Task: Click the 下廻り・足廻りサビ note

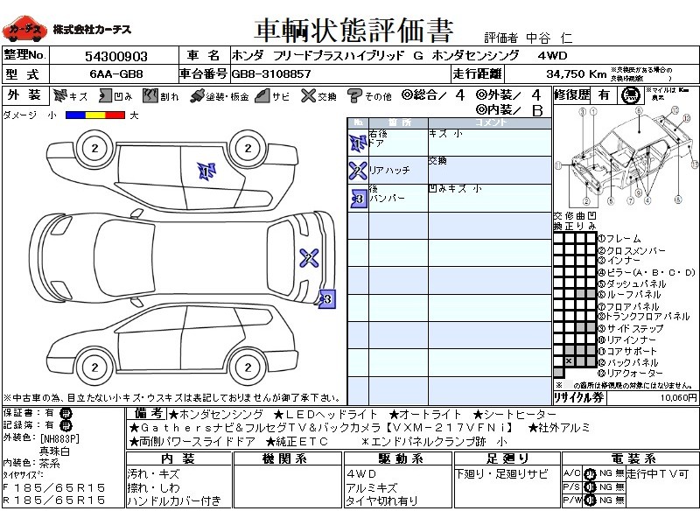Action: [x=500, y=474]
